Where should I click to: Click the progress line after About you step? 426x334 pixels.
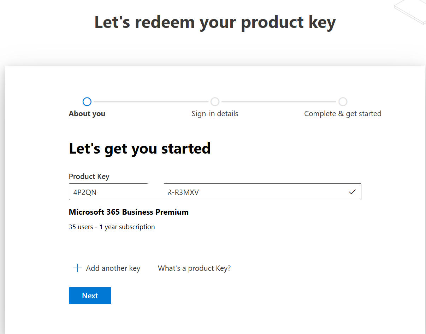coord(151,102)
